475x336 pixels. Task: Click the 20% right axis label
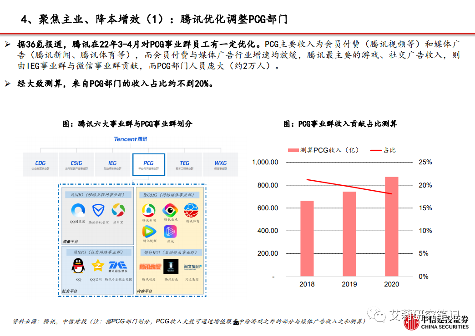coord(425,185)
